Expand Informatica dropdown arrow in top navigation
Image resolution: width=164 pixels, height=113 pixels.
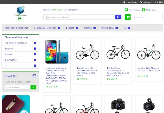117,28
